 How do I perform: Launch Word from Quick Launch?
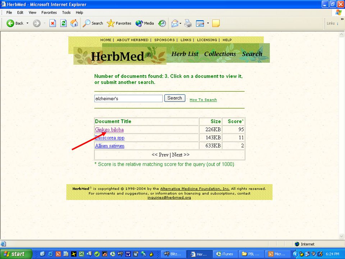click(x=128, y=254)
